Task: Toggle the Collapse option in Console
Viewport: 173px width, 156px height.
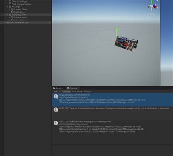Action: [66, 91]
